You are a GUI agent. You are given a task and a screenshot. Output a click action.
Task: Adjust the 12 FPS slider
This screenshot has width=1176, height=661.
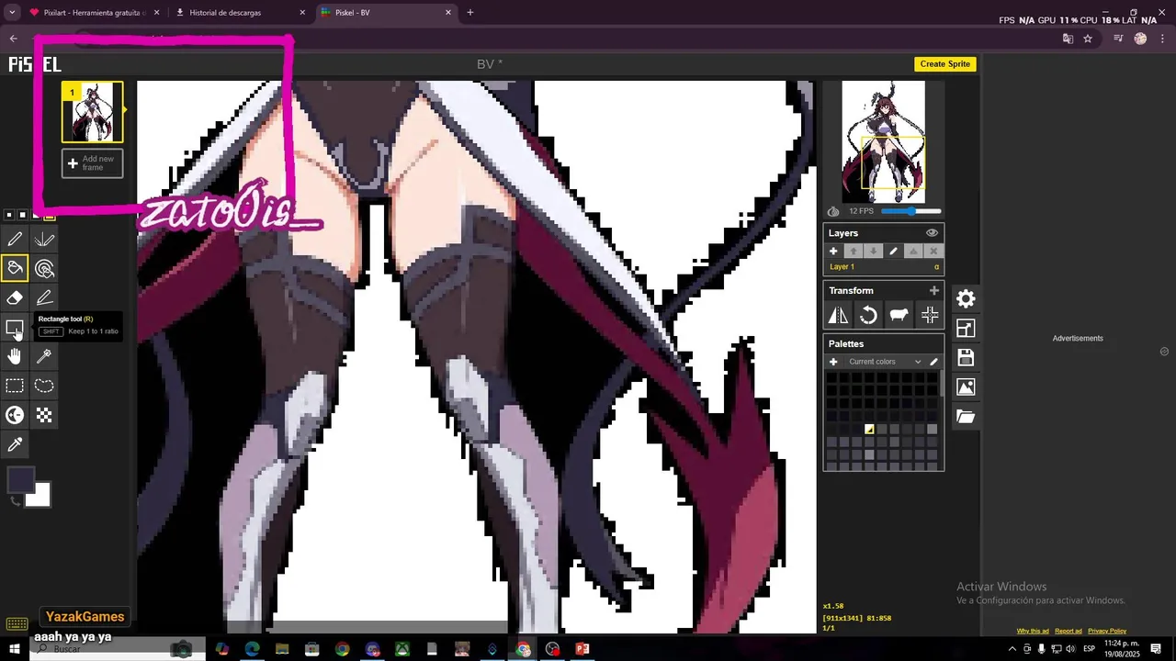(x=911, y=211)
